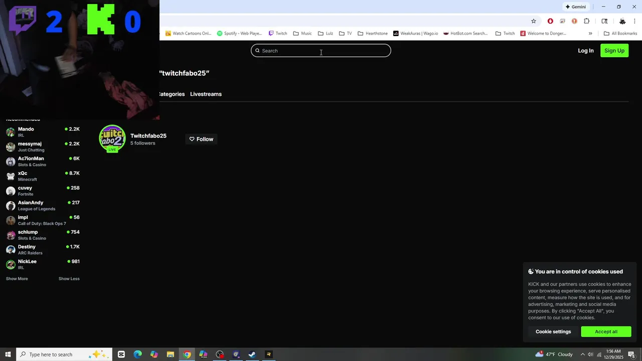Open File Explorer from the taskbar
Image resolution: width=642 pixels, height=361 pixels.
(171, 354)
